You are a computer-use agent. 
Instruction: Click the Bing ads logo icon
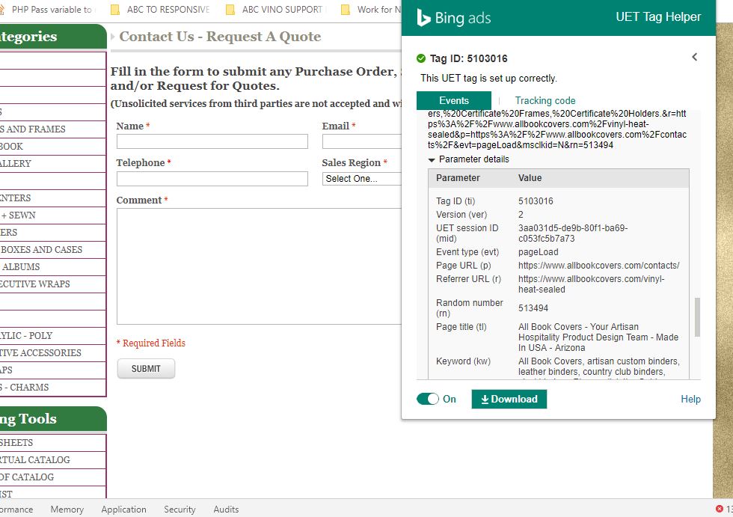423,18
